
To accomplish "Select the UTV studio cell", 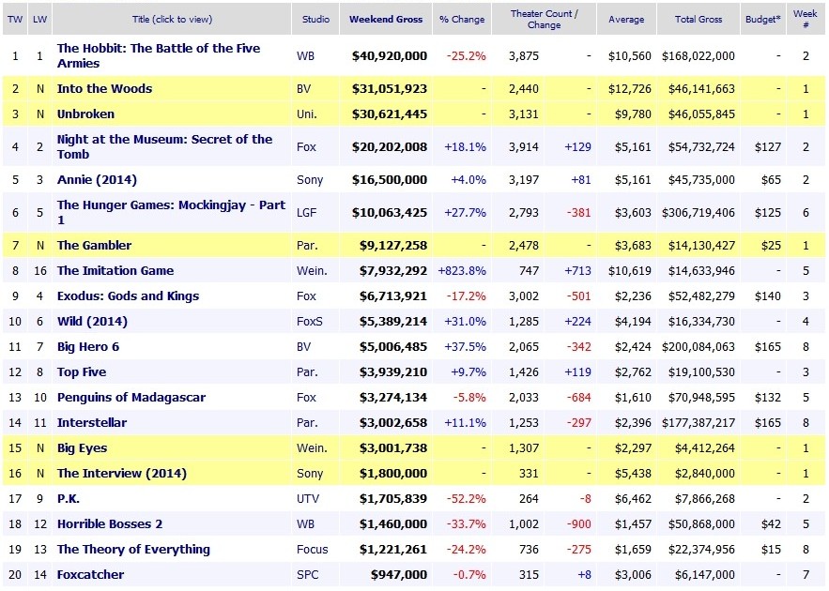I will (x=308, y=498).
